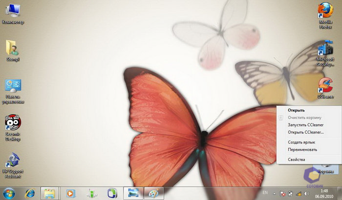Viewport: 342px width, 200px height.
Task: Launch Mozilla Firefox desktop shortcut
Action: point(325,11)
